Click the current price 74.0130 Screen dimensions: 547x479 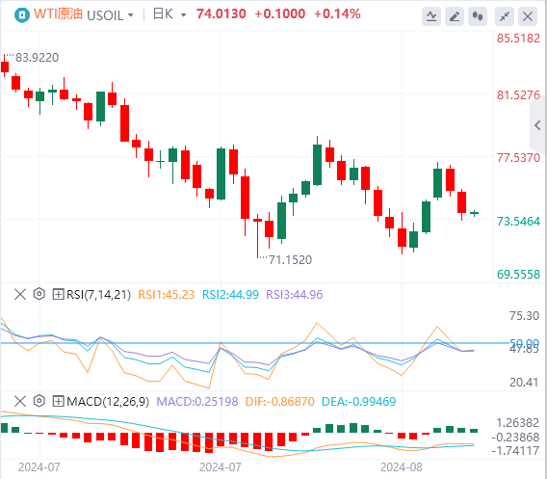221,13
